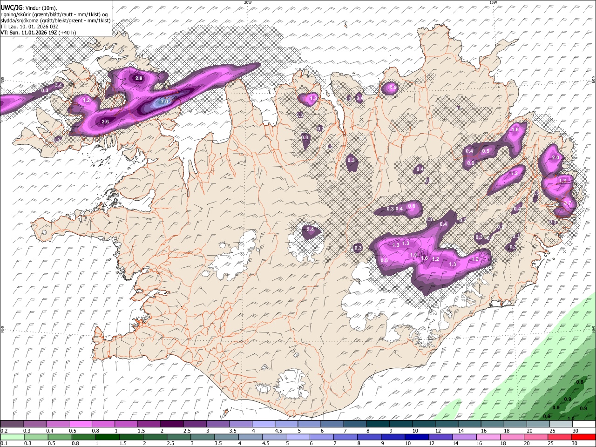Select the 0.2 snow scale swatch
The width and height of the screenshot is (596, 447).
tap(12, 424)
